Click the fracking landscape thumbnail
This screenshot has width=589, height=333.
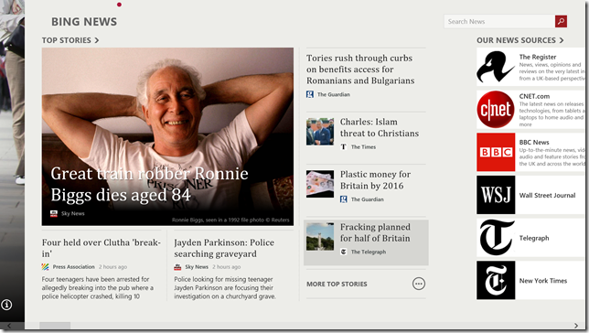click(320, 237)
